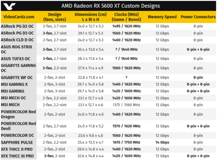Click the 1375 / 1560 MHz clocks cell
217x161 pixels.
point(127,105)
